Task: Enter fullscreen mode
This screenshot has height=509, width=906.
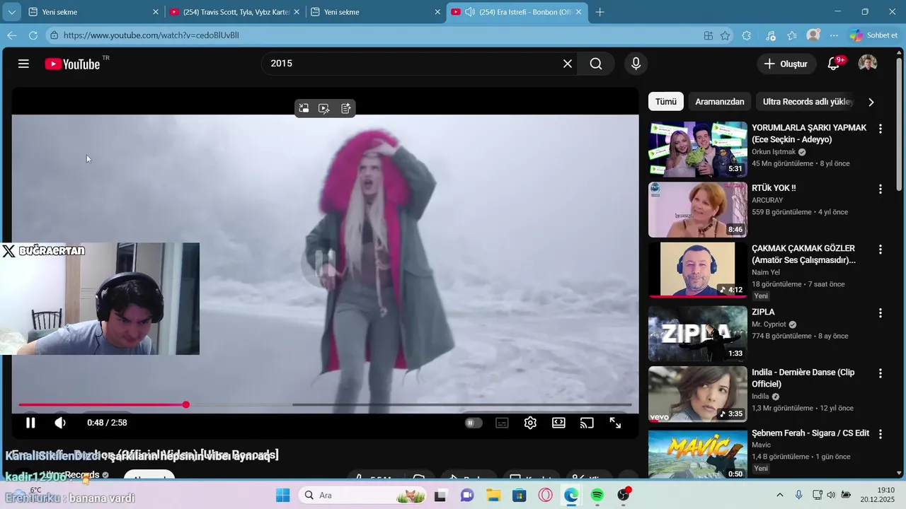Action: pos(615,423)
